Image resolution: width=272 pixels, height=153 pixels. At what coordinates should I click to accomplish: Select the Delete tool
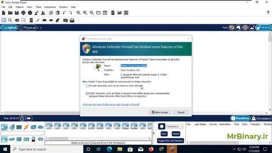point(17,20)
